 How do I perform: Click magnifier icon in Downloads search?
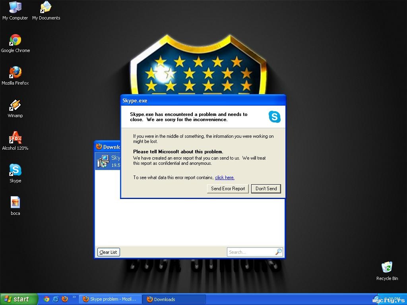coord(279,251)
